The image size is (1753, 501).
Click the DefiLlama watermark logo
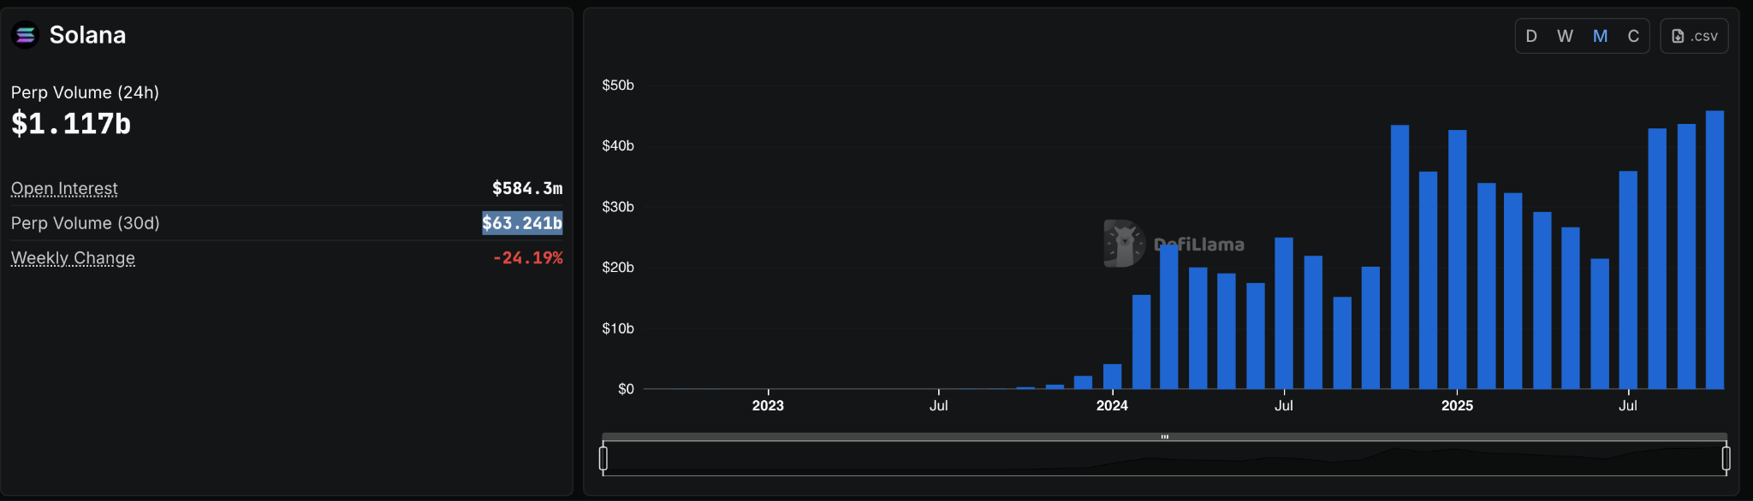coord(1124,244)
